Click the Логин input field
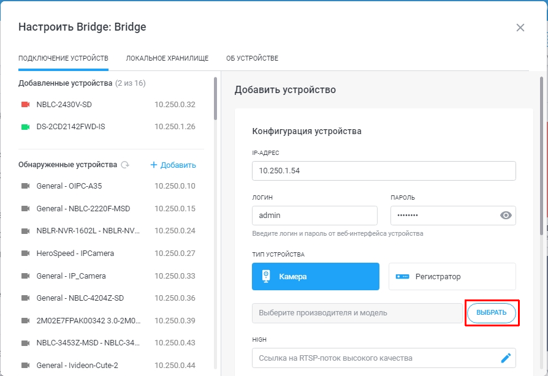548x376 pixels. (x=314, y=216)
